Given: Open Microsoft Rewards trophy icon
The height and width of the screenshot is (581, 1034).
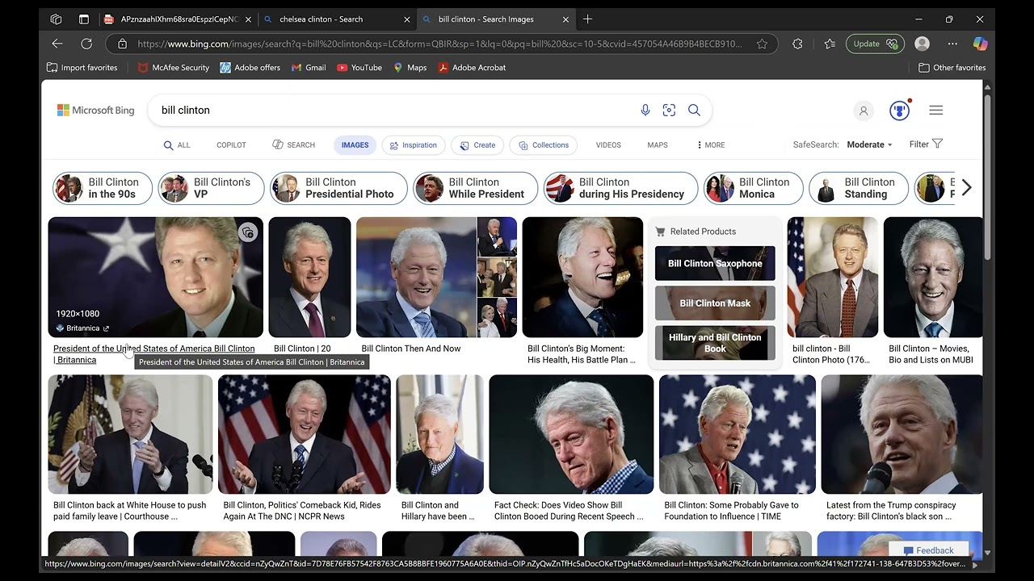Looking at the screenshot, I should (899, 111).
